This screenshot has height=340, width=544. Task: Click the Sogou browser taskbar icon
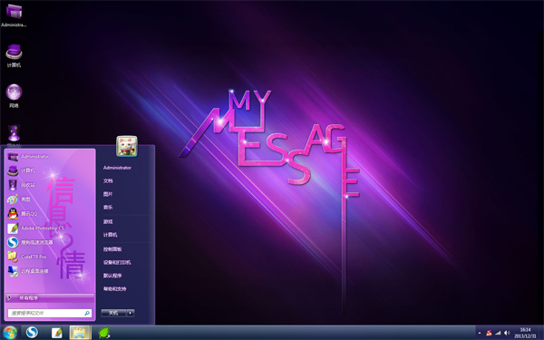click(x=32, y=333)
